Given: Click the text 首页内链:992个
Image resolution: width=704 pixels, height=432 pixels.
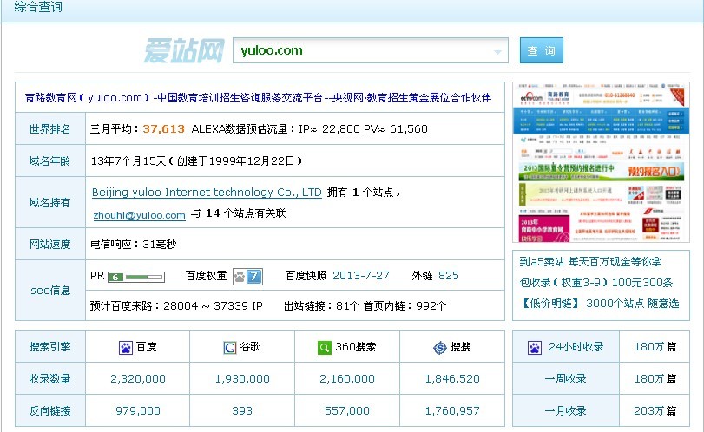Looking at the screenshot, I should tap(405, 306).
